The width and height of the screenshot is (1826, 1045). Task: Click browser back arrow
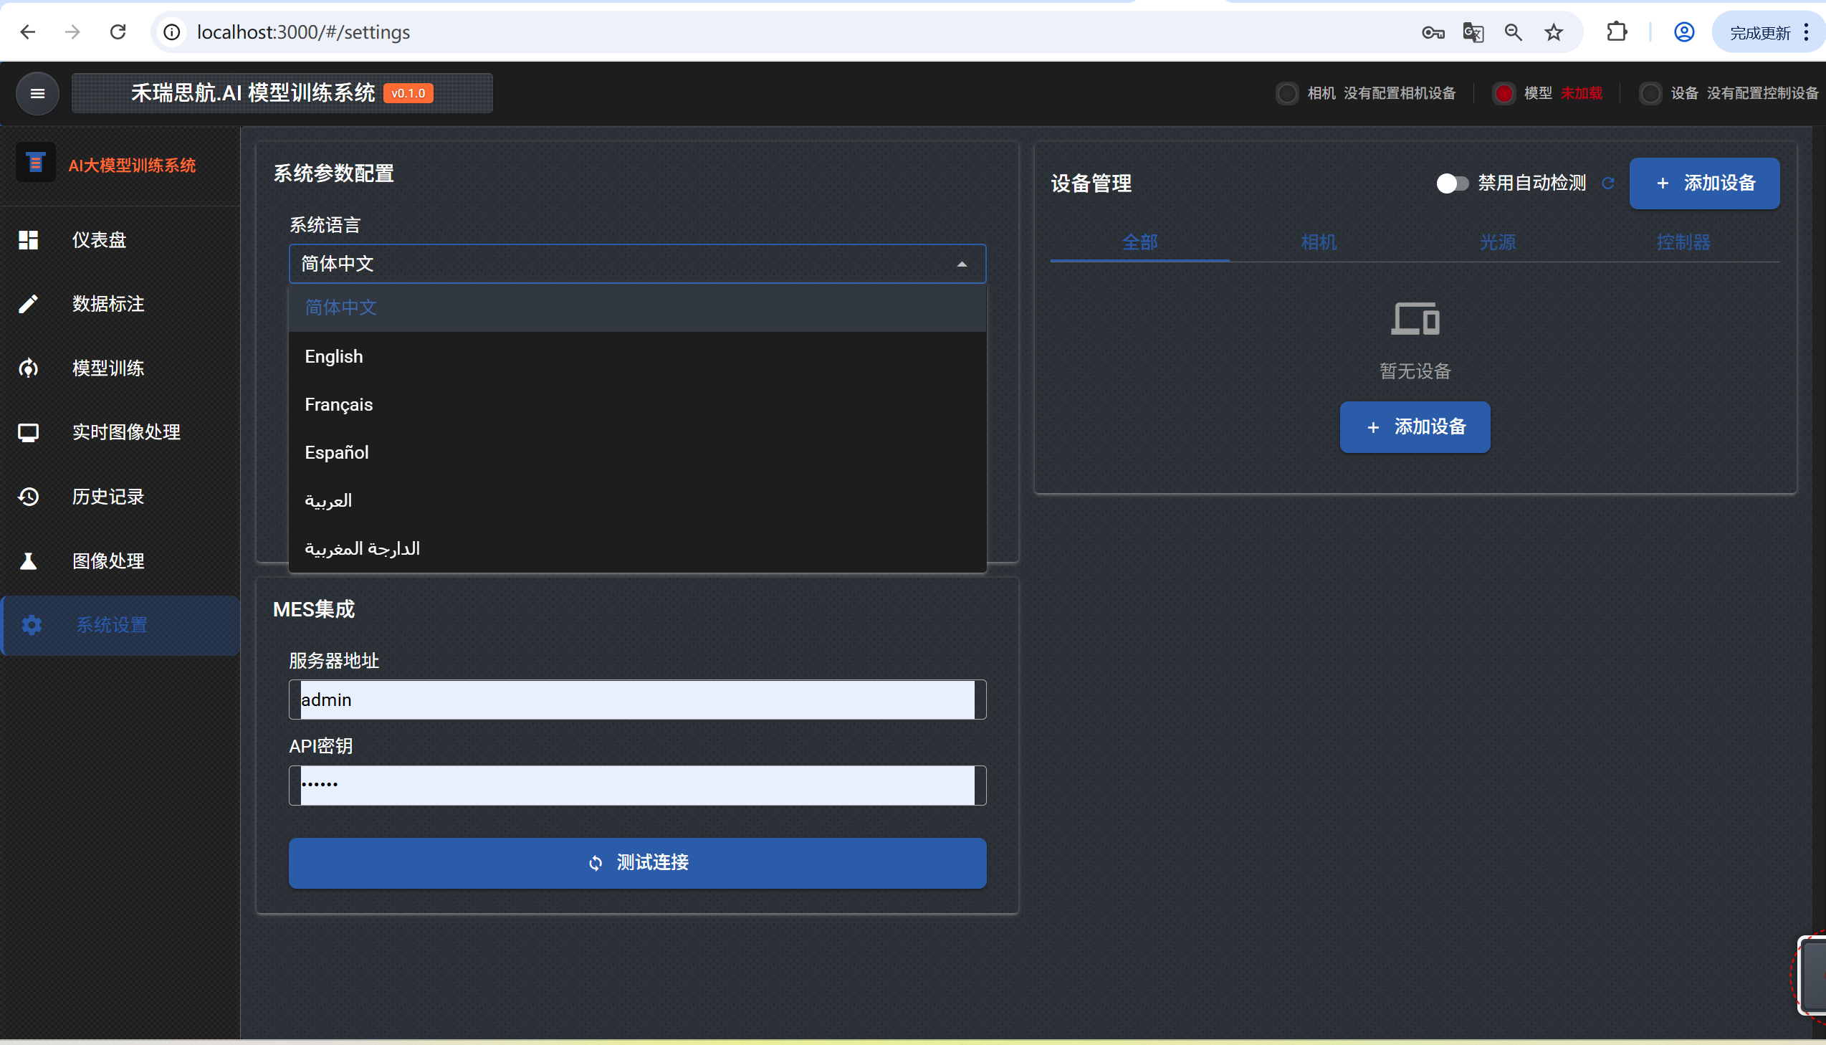[27, 32]
